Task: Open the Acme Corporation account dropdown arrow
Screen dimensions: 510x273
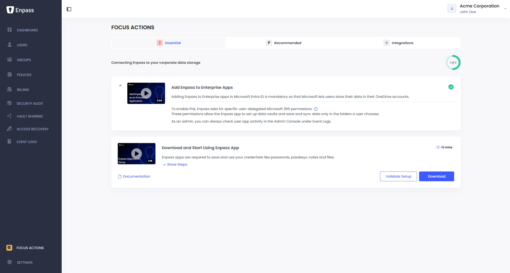Action: (x=505, y=9)
